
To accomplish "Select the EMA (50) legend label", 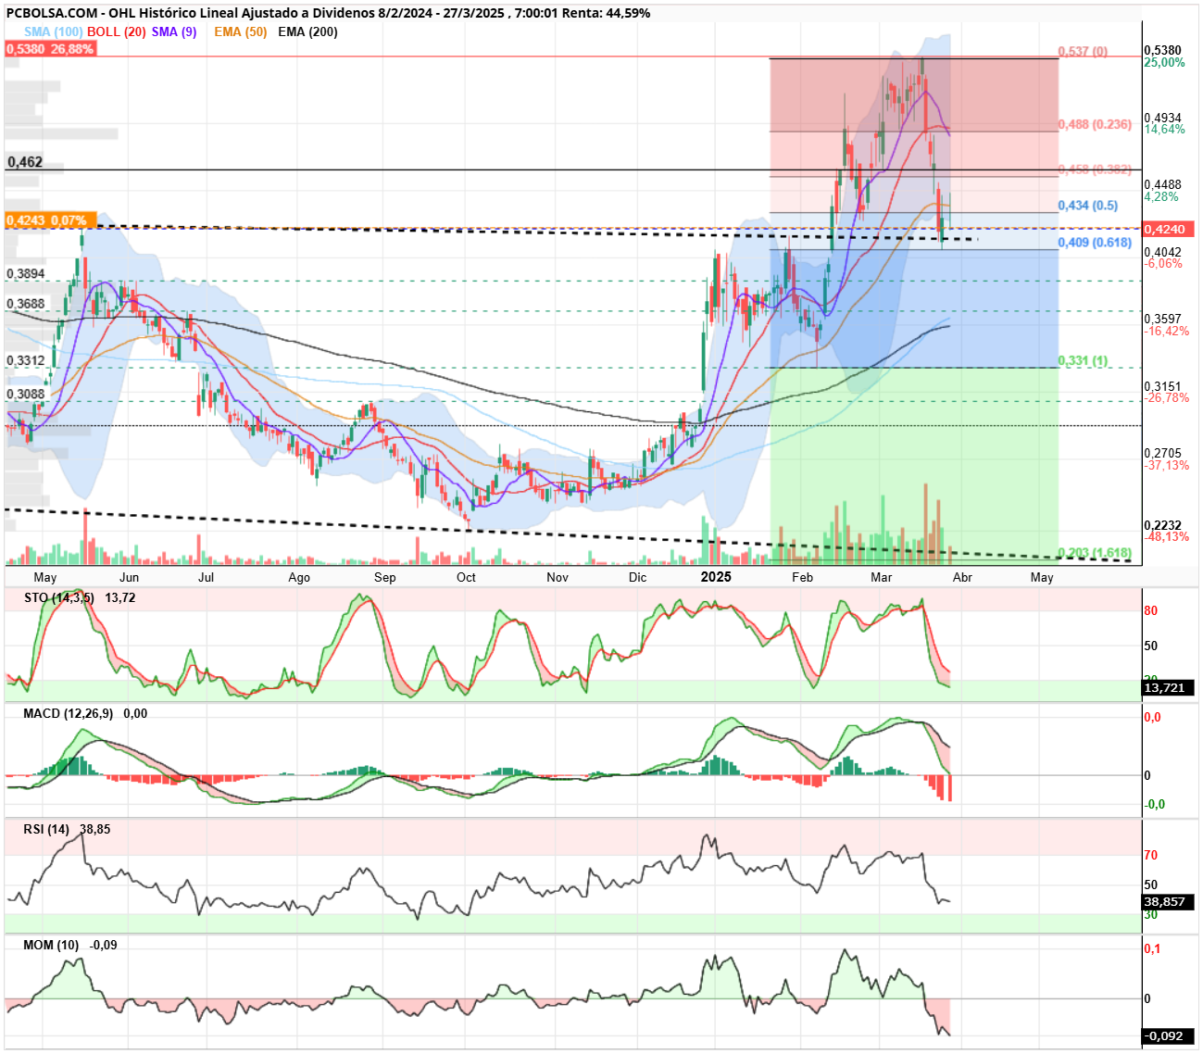I will (x=241, y=31).
